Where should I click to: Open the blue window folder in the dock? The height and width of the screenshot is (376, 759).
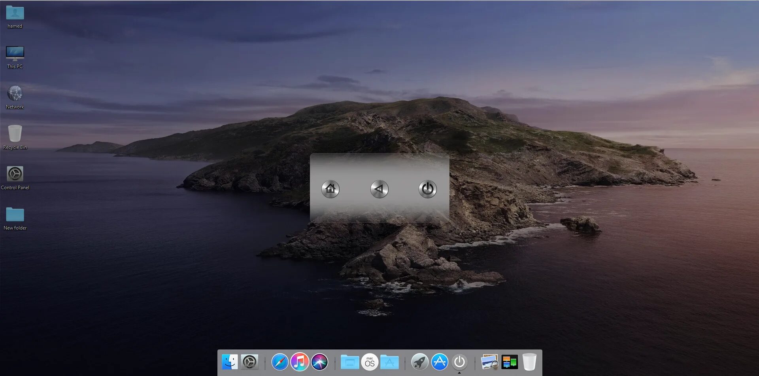pos(350,362)
